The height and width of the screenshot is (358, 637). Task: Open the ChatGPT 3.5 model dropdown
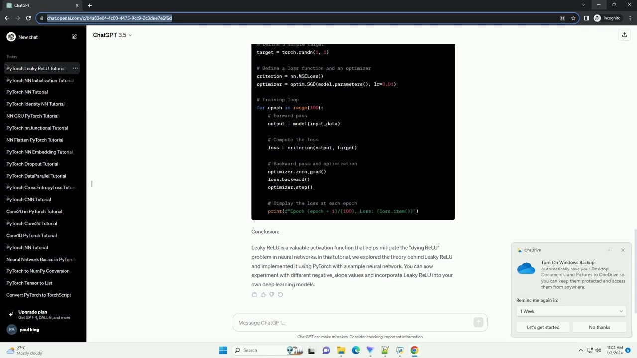(112, 35)
